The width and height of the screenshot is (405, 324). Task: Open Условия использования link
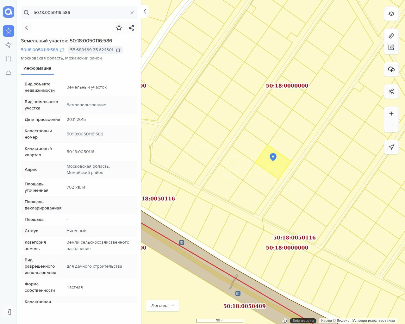click(x=373, y=321)
